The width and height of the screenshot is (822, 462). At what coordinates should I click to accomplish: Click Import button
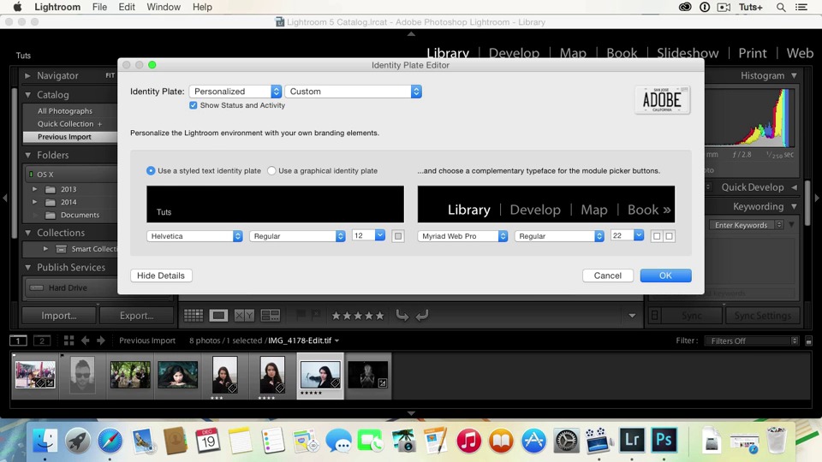click(x=59, y=316)
